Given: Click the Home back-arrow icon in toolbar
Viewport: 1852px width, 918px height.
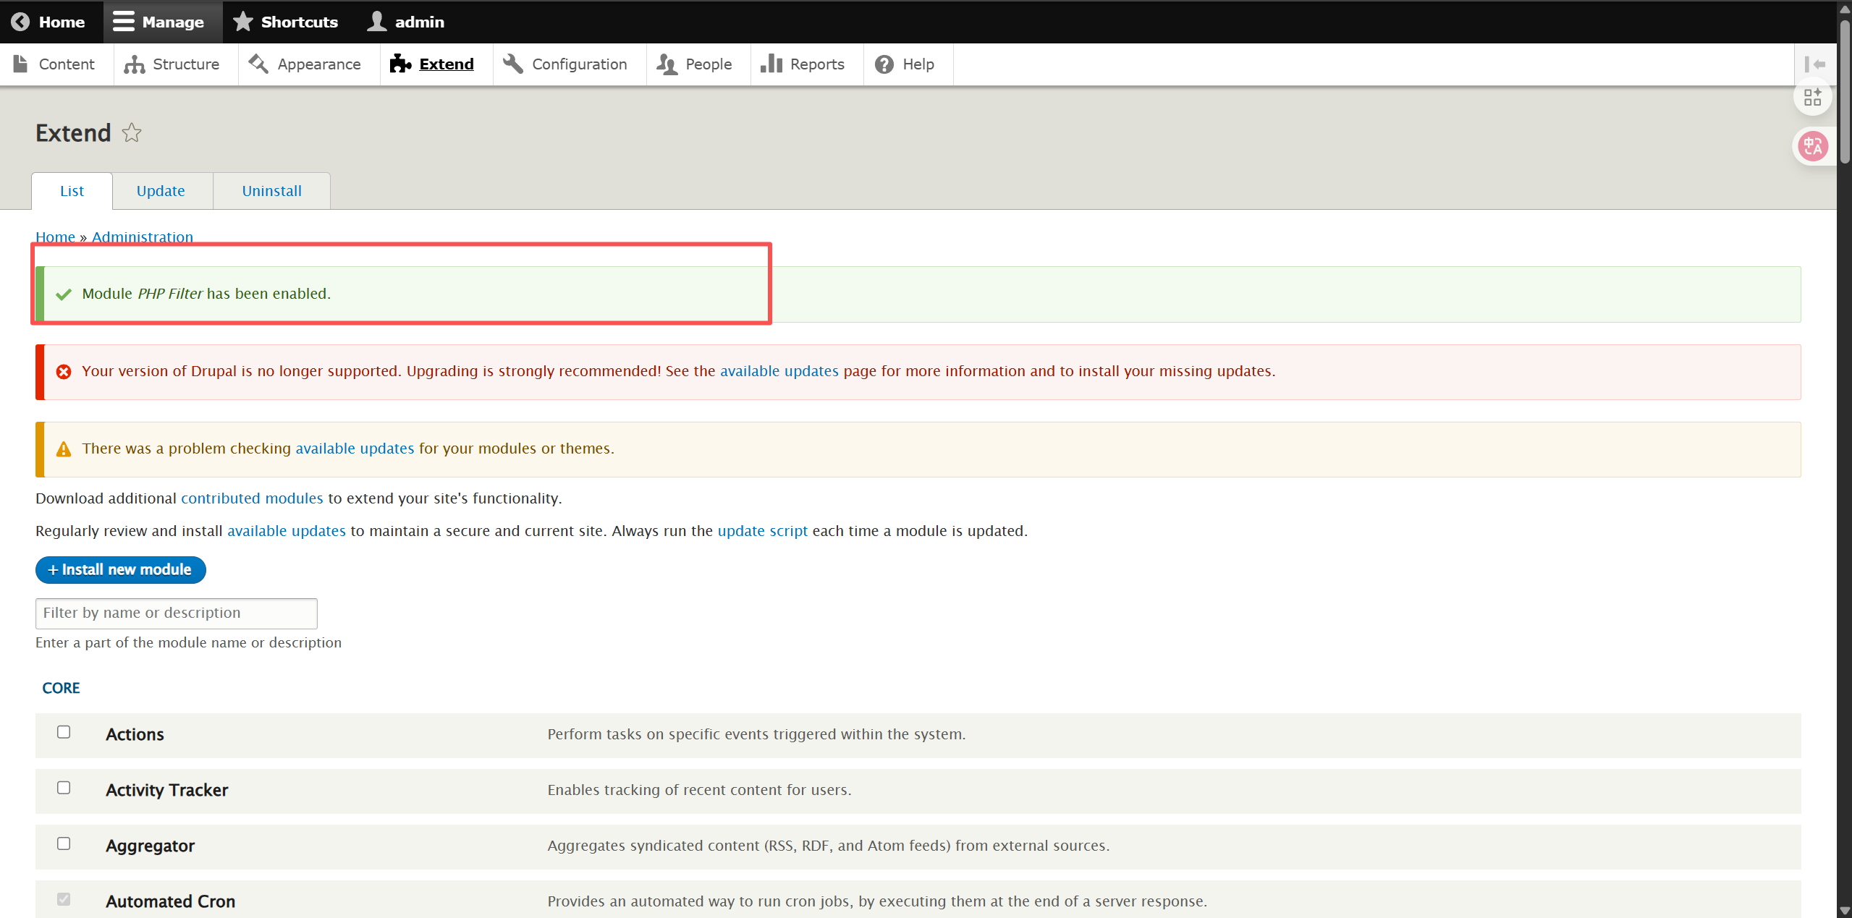Looking at the screenshot, I should [x=20, y=22].
